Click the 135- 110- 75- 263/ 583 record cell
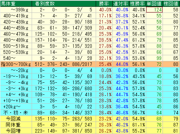The image size is (180, 134). pos(64,119)
